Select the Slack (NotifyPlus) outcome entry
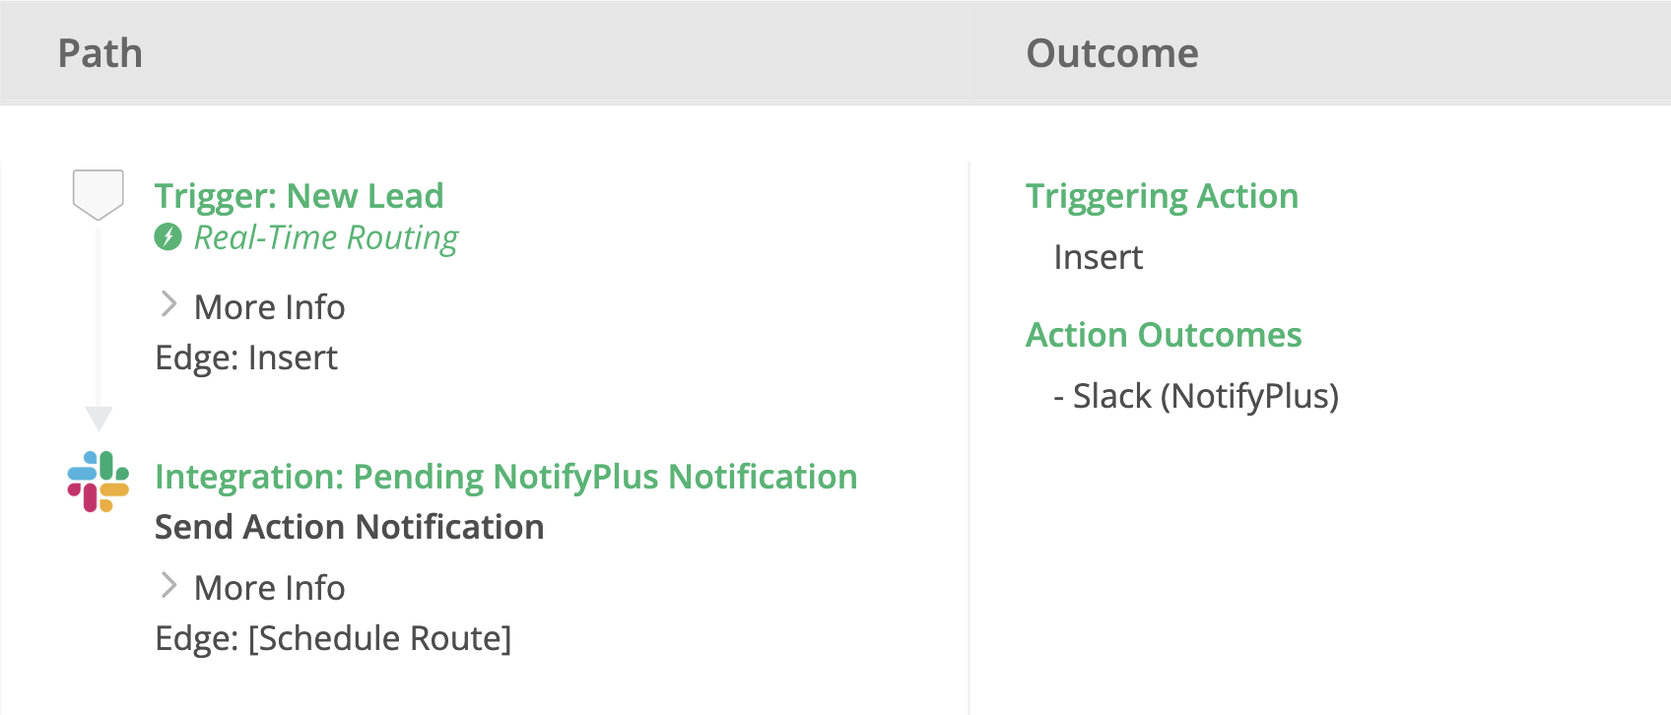 pyautogui.click(x=1195, y=396)
